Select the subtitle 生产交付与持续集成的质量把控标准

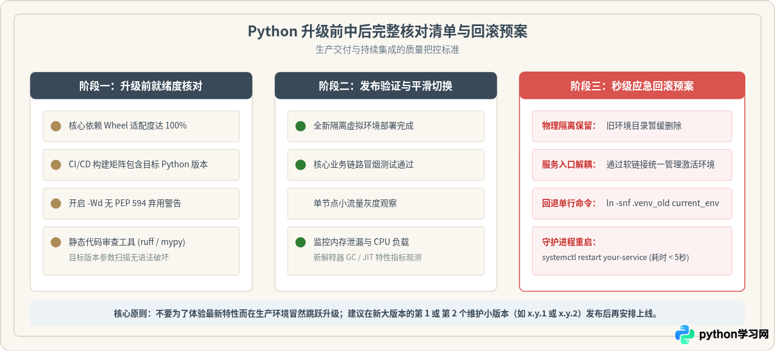[x=387, y=50]
